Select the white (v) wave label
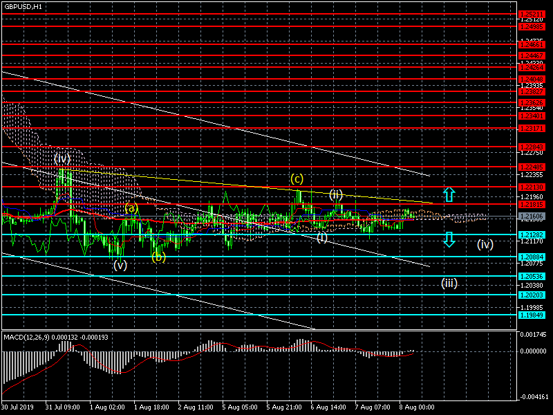Image resolution: width=553 pixels, height=415 pixels. click(x=120, y=264)
